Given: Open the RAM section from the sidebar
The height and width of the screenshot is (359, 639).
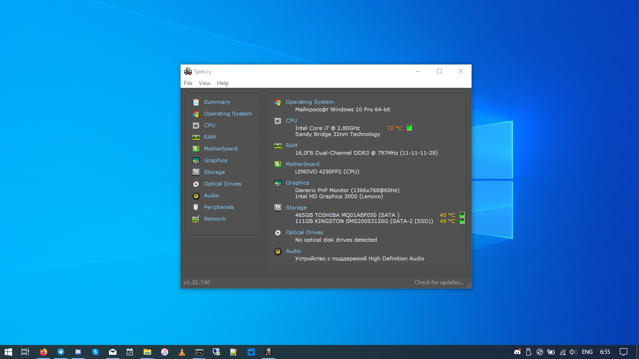Looking at the screenshot, I should (x=210, y=137).
